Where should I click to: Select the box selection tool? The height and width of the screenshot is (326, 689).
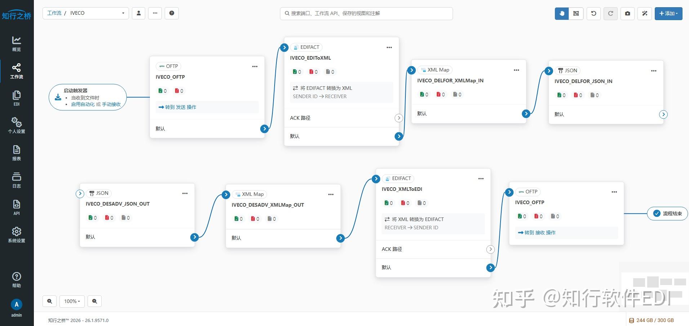576,13
